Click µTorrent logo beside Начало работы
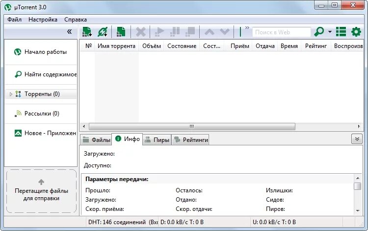This screenshot has height=231, width=368. point(18,52)
